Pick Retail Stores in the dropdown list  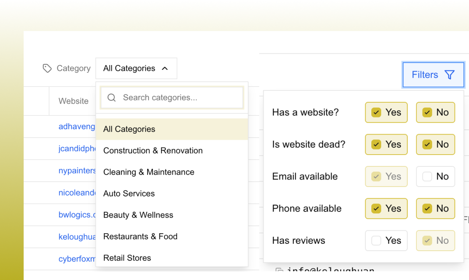point(127,258)
